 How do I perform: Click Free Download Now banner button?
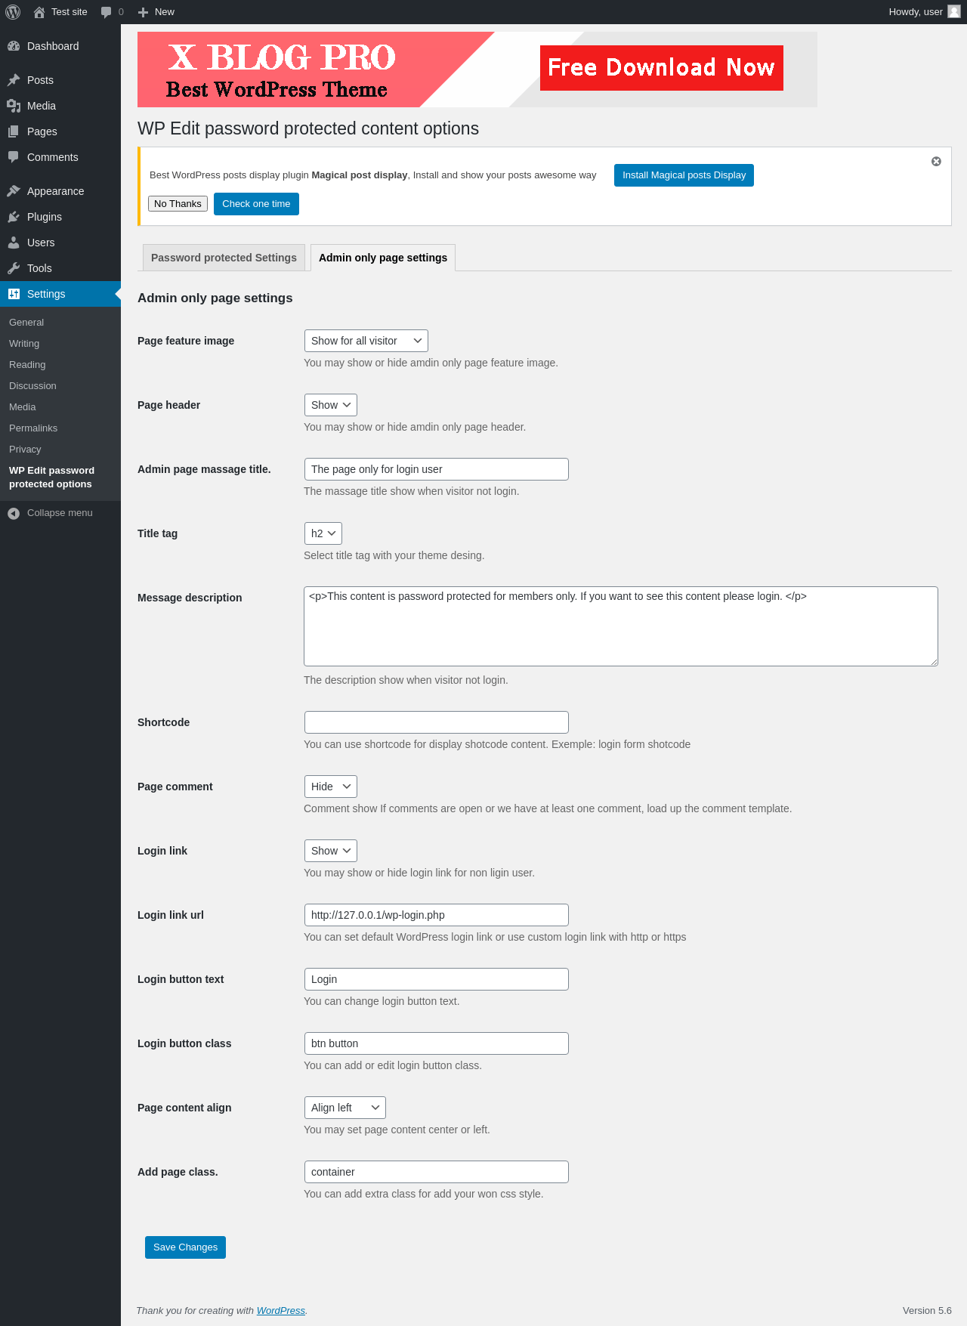pos(662,68)
